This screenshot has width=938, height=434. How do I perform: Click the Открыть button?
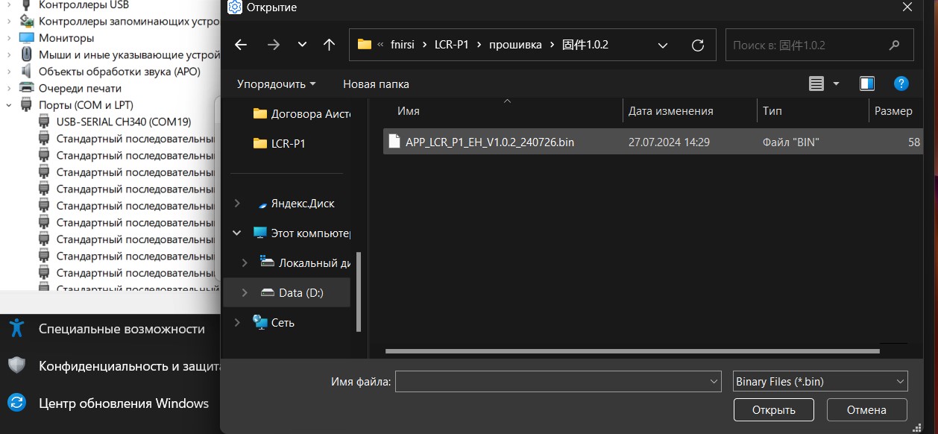pos(773,410)
